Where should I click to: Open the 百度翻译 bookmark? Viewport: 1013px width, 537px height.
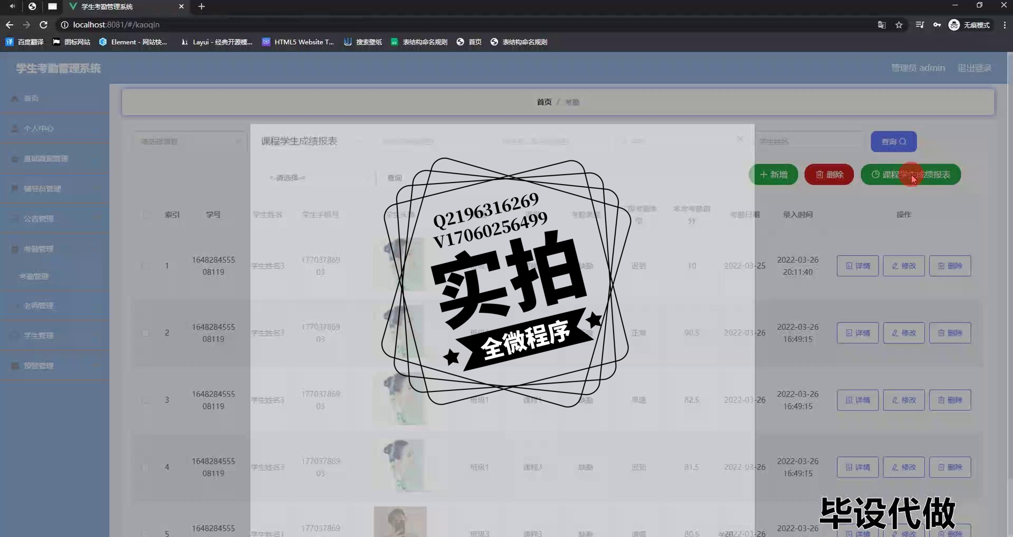pos(25,42)
